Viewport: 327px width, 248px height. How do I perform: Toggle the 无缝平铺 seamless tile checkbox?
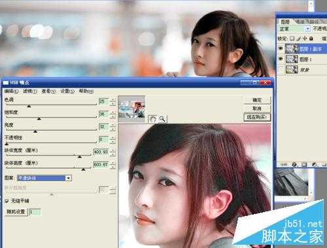7,201
